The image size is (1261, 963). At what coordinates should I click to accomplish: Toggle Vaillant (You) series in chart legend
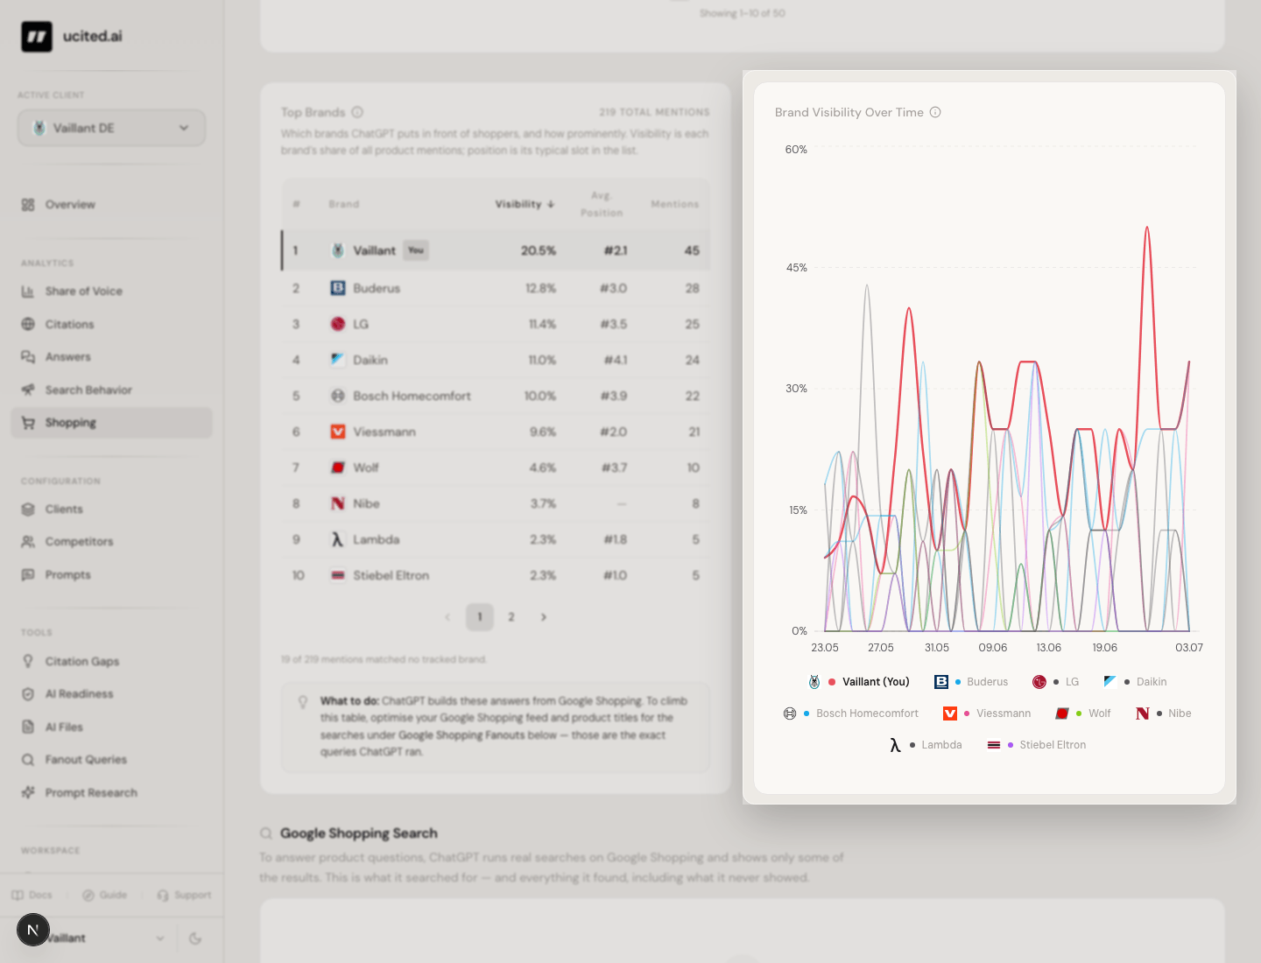tap(859, 682)
